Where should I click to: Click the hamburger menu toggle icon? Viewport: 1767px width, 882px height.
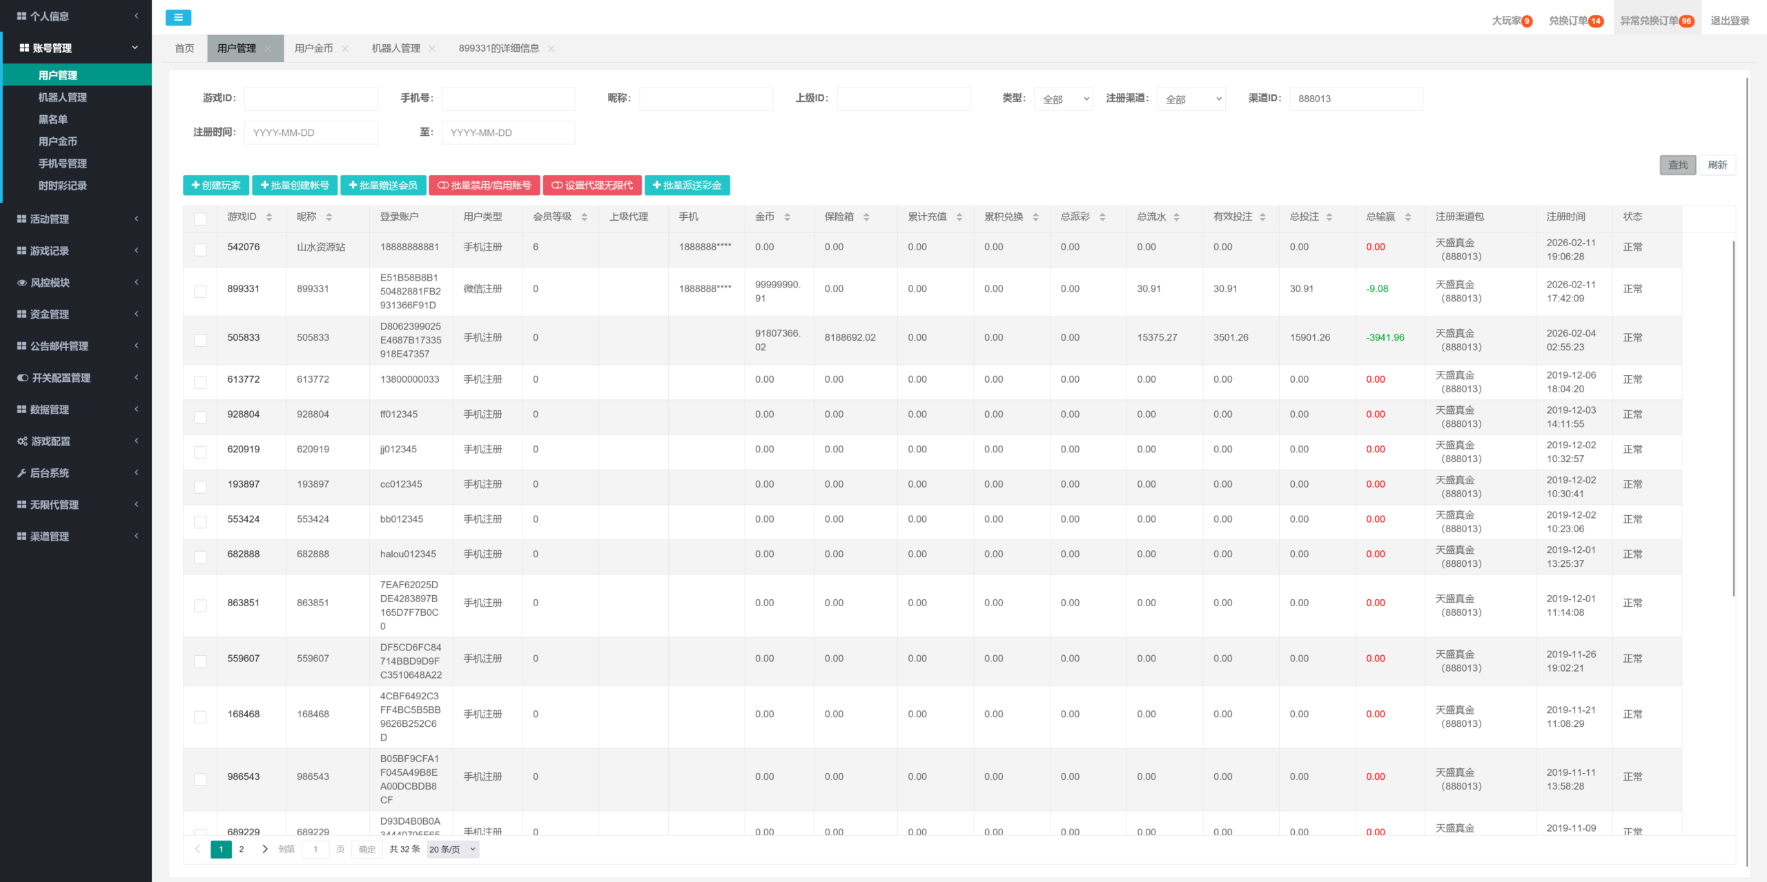point(178,18)
